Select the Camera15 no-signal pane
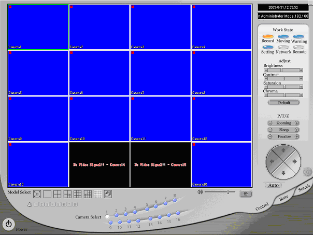 (161, 164)
